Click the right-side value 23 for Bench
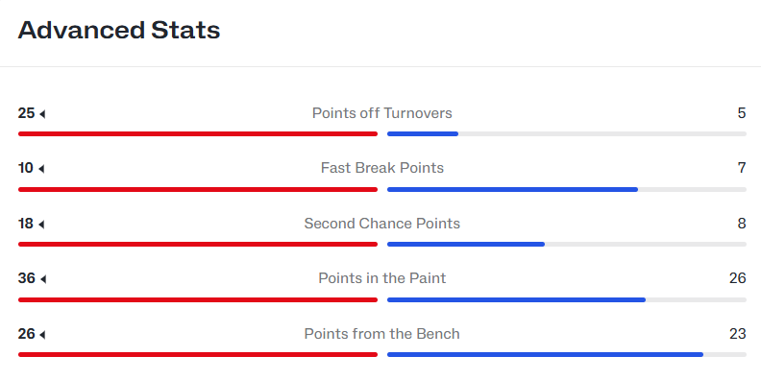This screenshot has width=761, height=380. (x=738, y=334)
